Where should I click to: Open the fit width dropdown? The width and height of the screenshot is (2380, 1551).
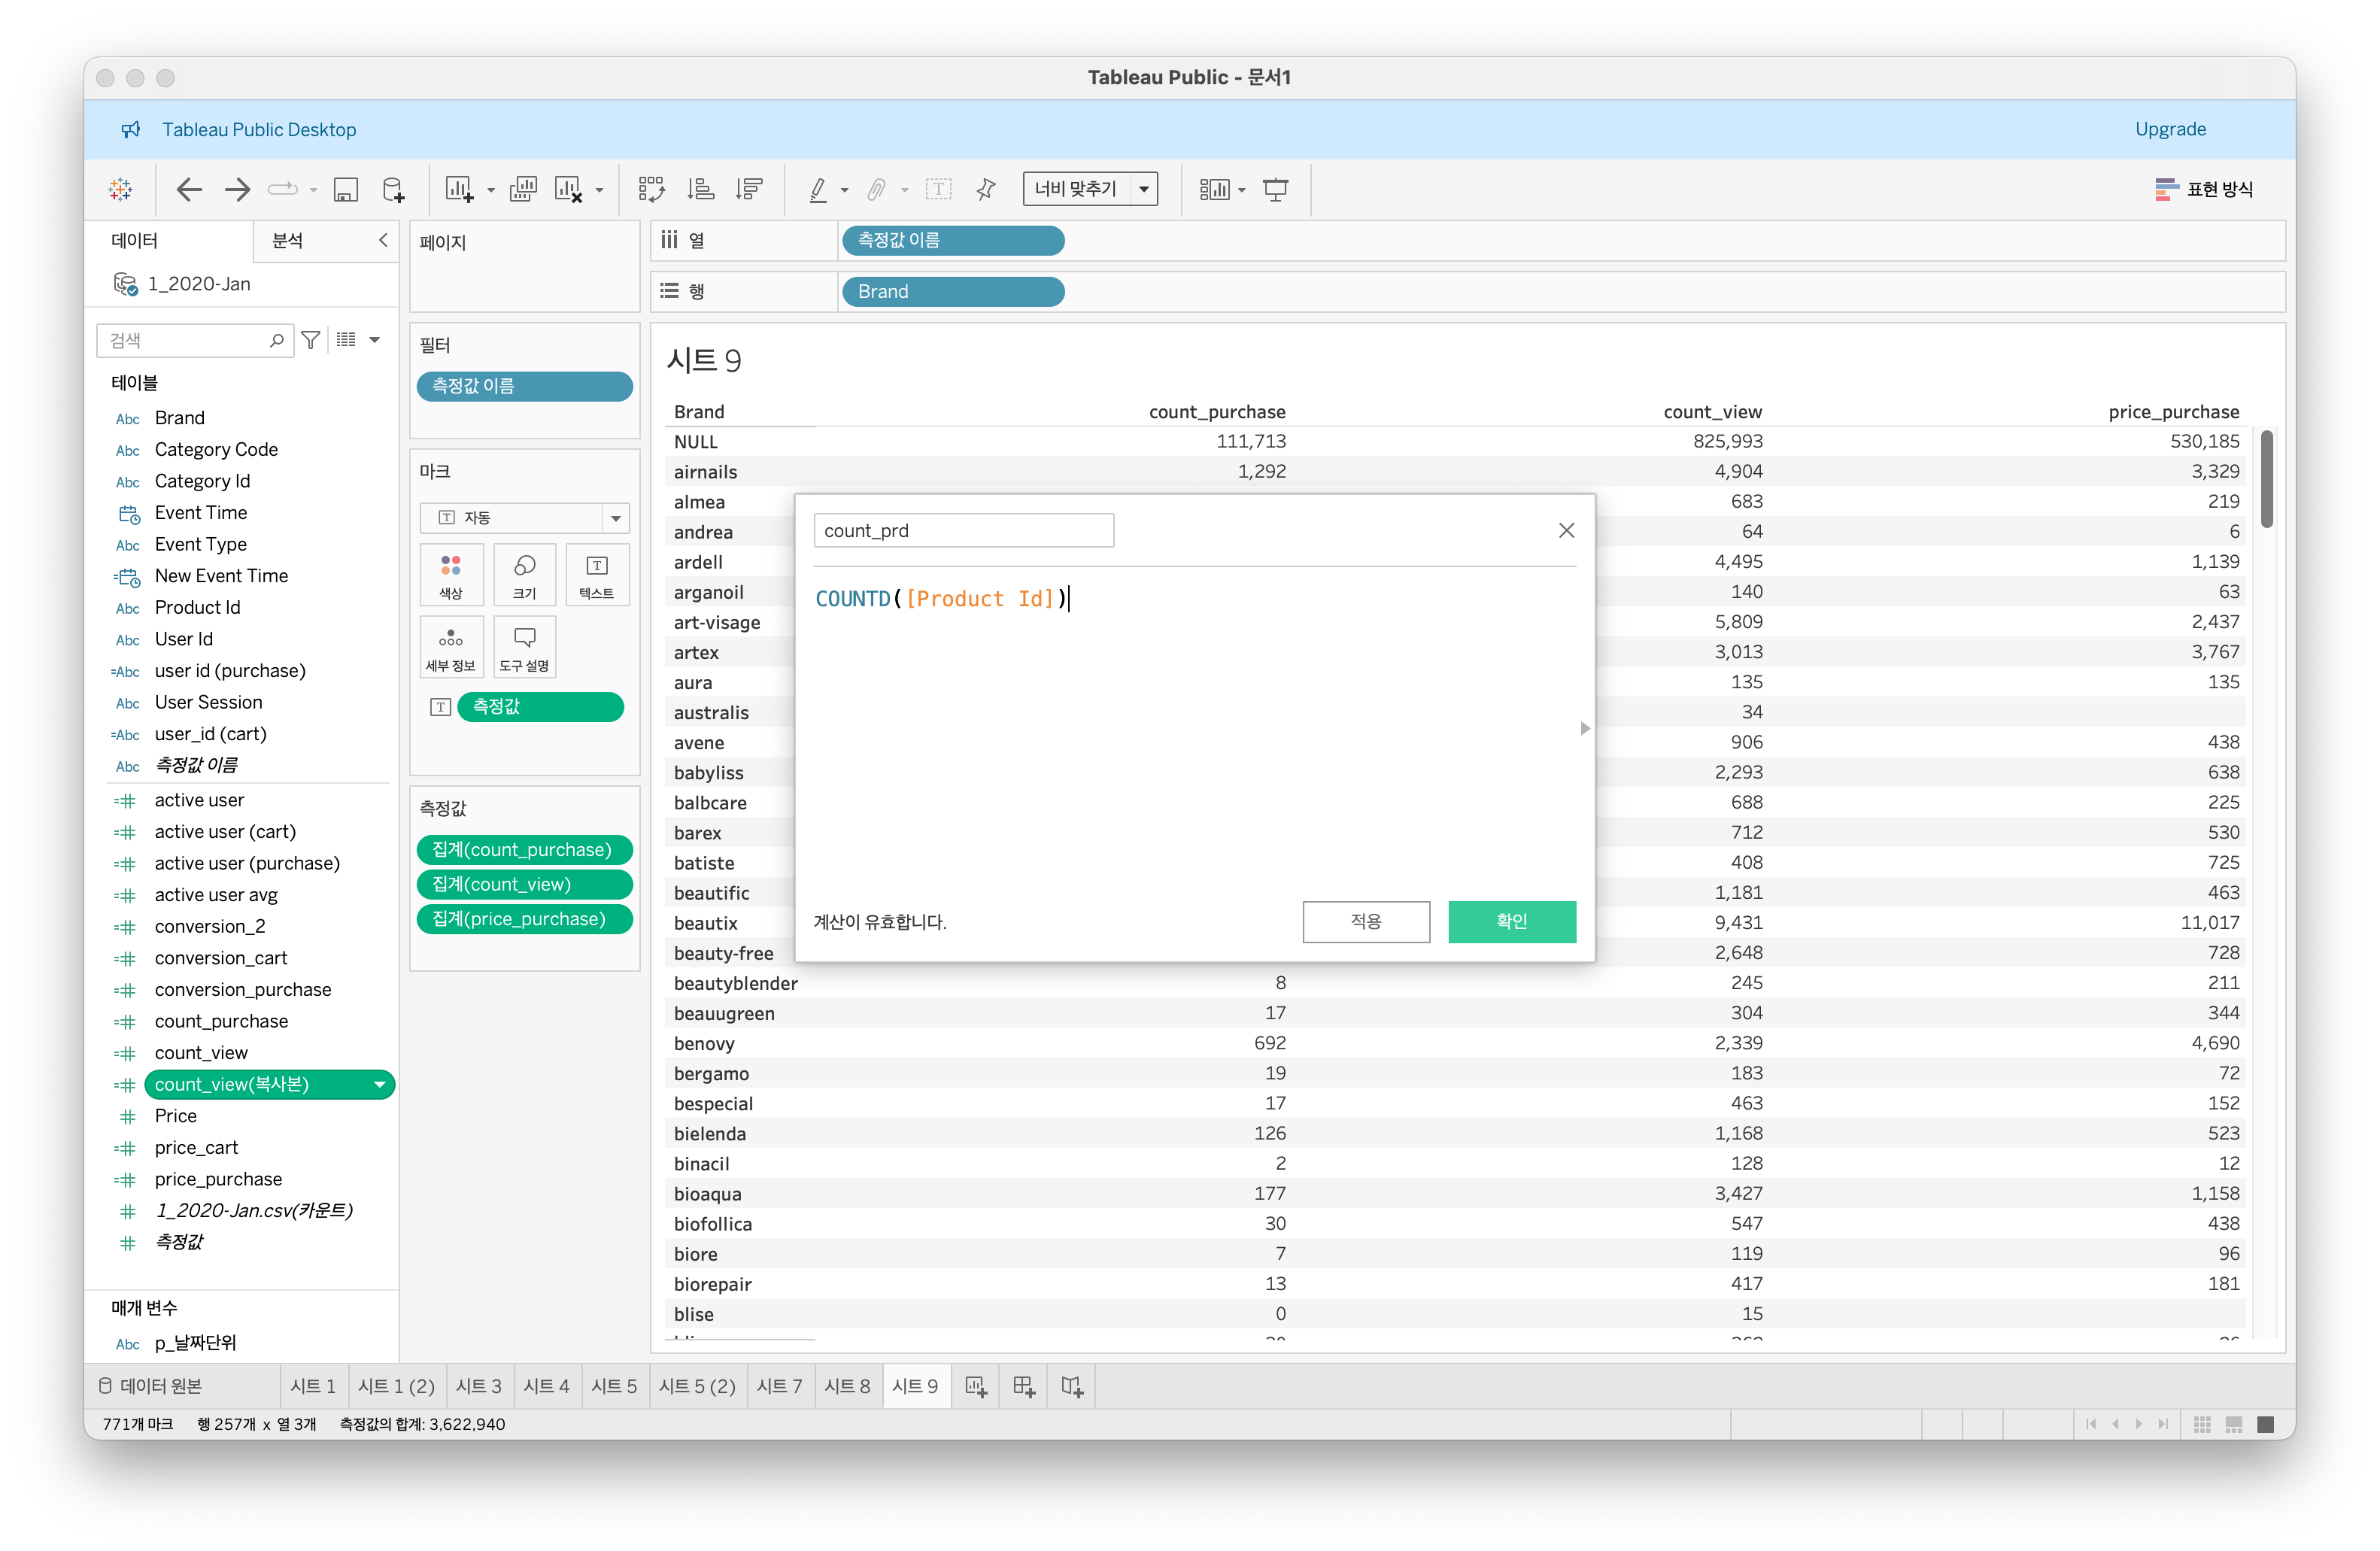coord(1143,189)
